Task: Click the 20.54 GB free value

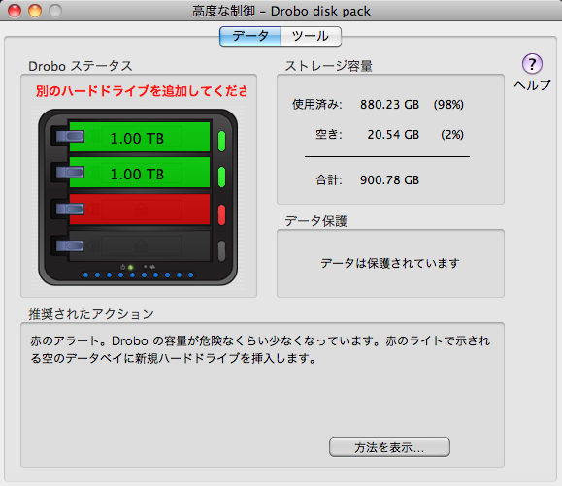Action: (x=393, y=135)
